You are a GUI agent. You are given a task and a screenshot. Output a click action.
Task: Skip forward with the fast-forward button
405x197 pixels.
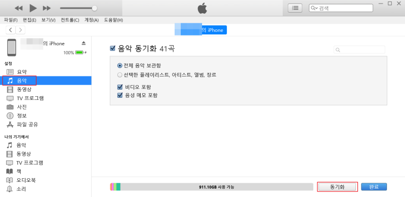[47, 8]
